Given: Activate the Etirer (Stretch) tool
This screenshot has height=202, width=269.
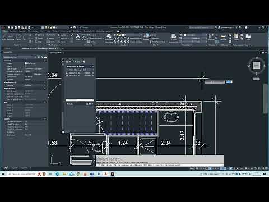Looking at the screenshot, I should (x=39, y=42).
